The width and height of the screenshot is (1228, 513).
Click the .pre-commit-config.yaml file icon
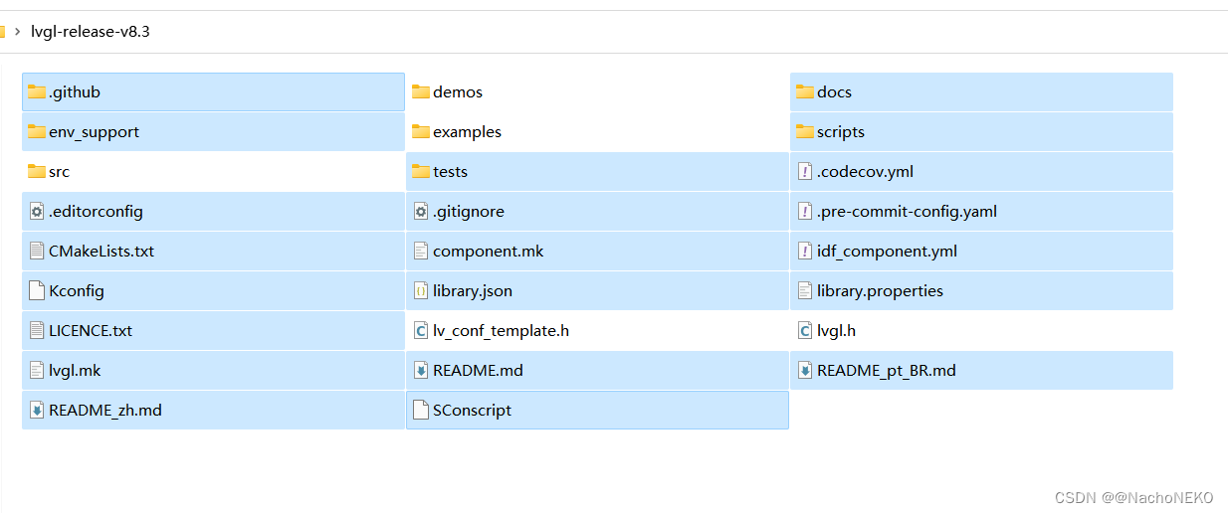click(x=805, y=211)
